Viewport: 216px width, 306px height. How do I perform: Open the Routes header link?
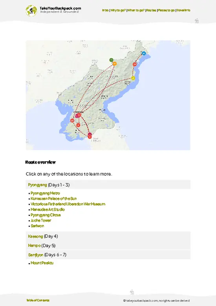(151, 10)
